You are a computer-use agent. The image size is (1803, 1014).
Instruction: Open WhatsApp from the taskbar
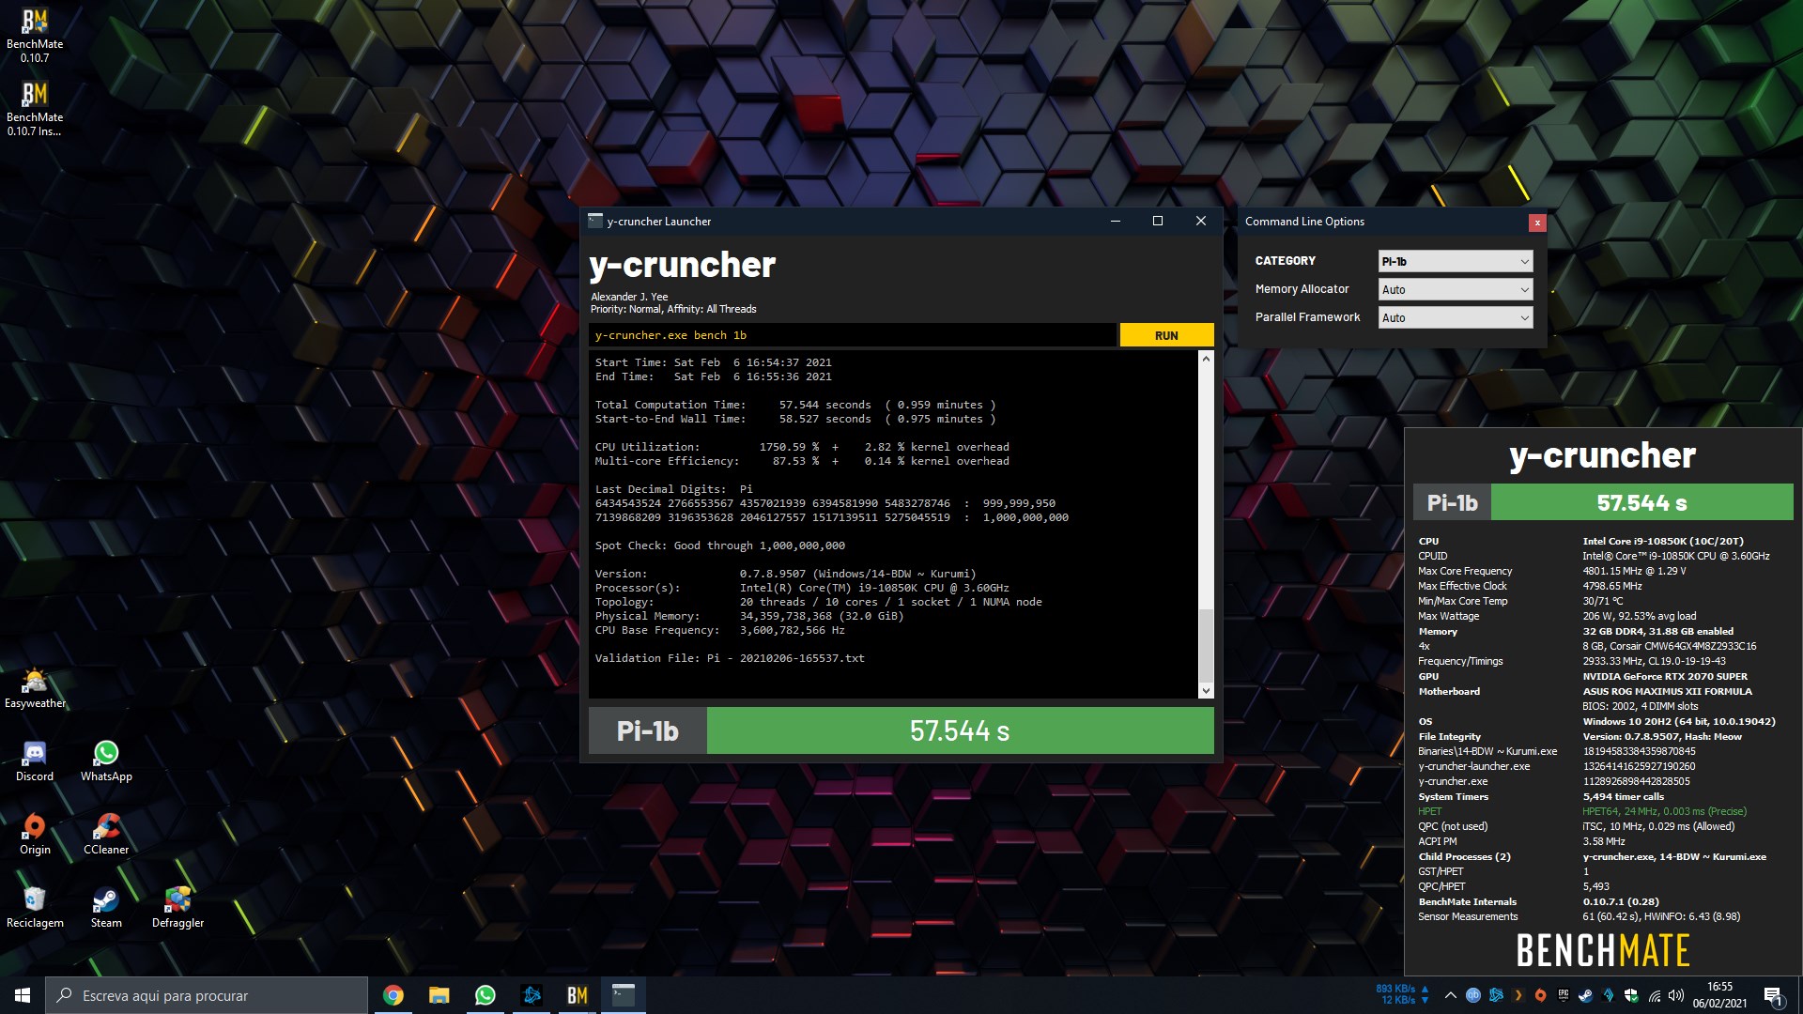click(x=485, y=995)
